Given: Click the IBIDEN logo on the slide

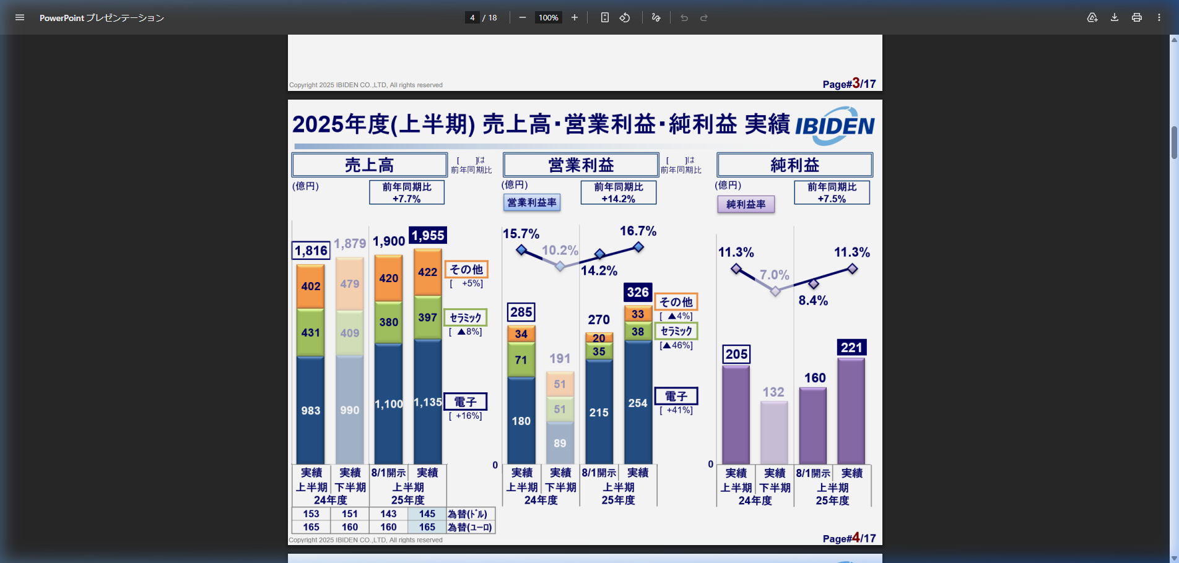Looking at the screenshot, I should (x=835, y=126).
